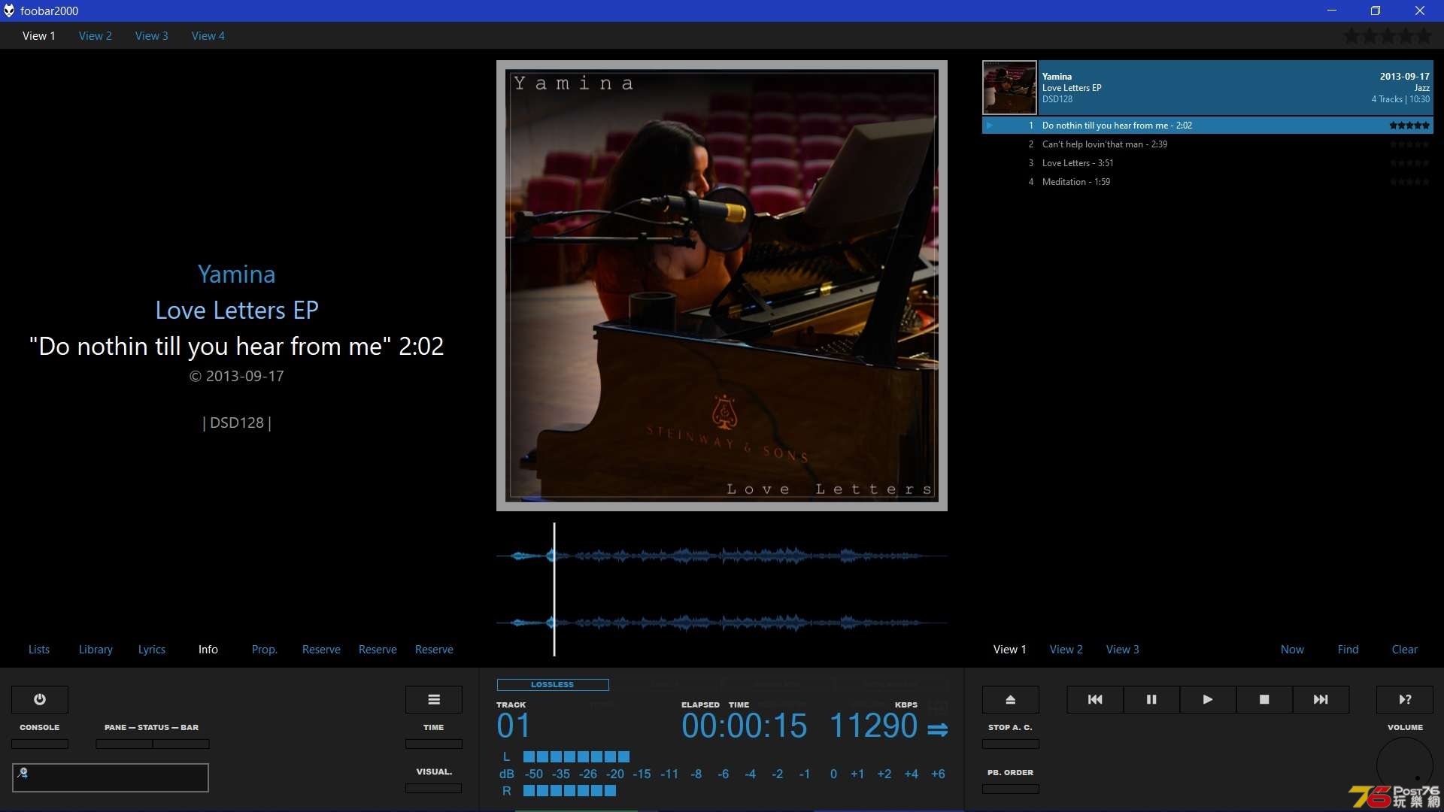This screenshot has height=812, width=1444.
Task: Toggle the indicator bar under TIME
Action: [x=434, y=744]
